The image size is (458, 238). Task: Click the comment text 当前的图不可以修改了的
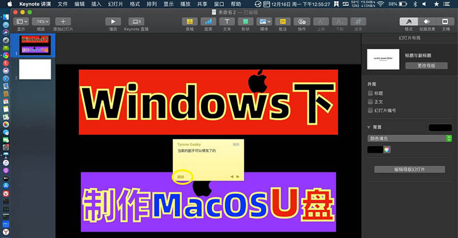[196, 151]
